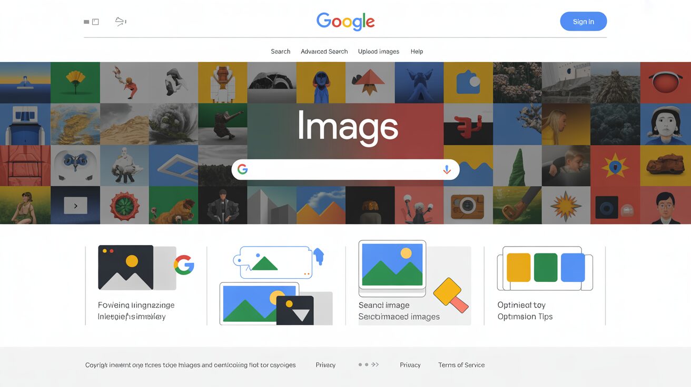This screenshot has height=387, width=691.
Task: Click the 'Foweing lingnazinge' card text
Action: tap(136, 305)
